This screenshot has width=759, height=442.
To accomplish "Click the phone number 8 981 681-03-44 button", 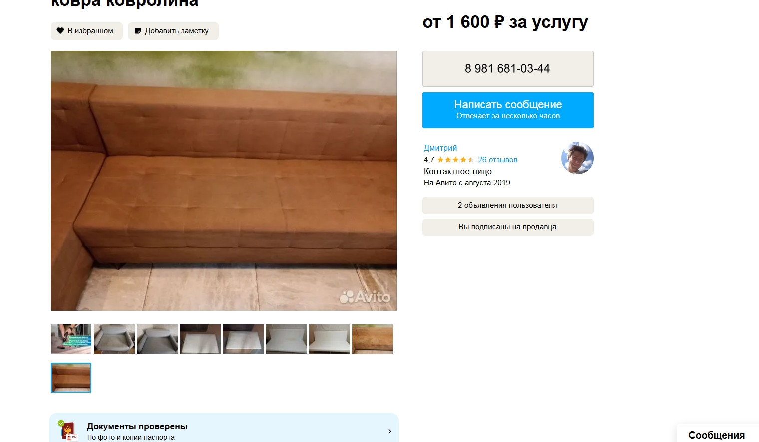I will click(508, 69).
